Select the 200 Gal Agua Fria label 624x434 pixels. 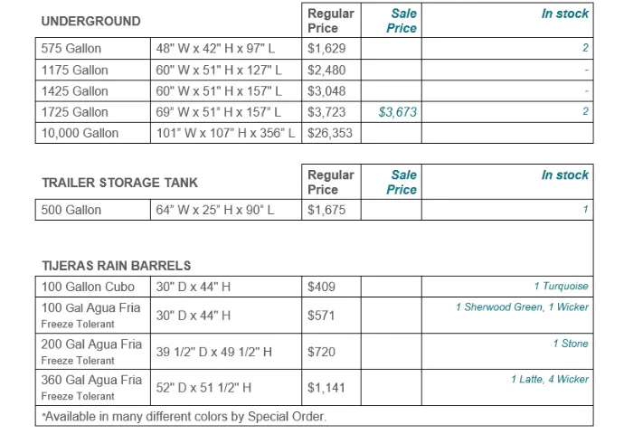tap(91, 344)
